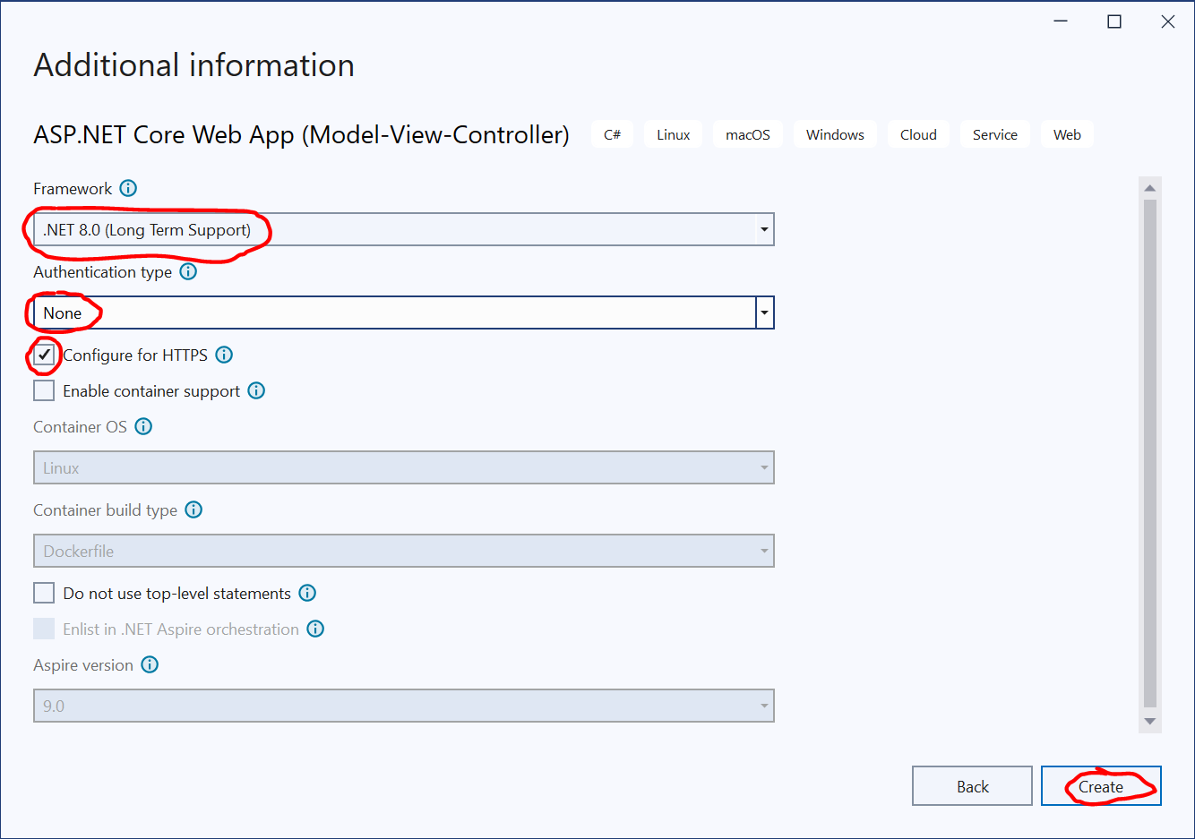
Task: Click info icon next to Configure for HTTPS
Action: [x=224, y=355]
